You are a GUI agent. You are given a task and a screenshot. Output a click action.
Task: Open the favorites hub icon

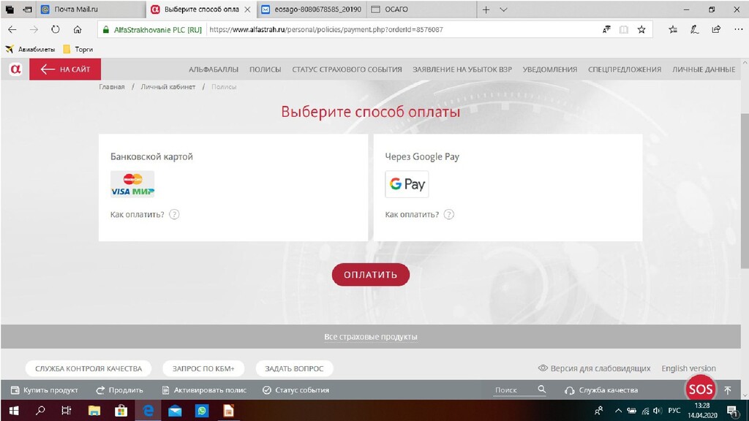point(673,29)
